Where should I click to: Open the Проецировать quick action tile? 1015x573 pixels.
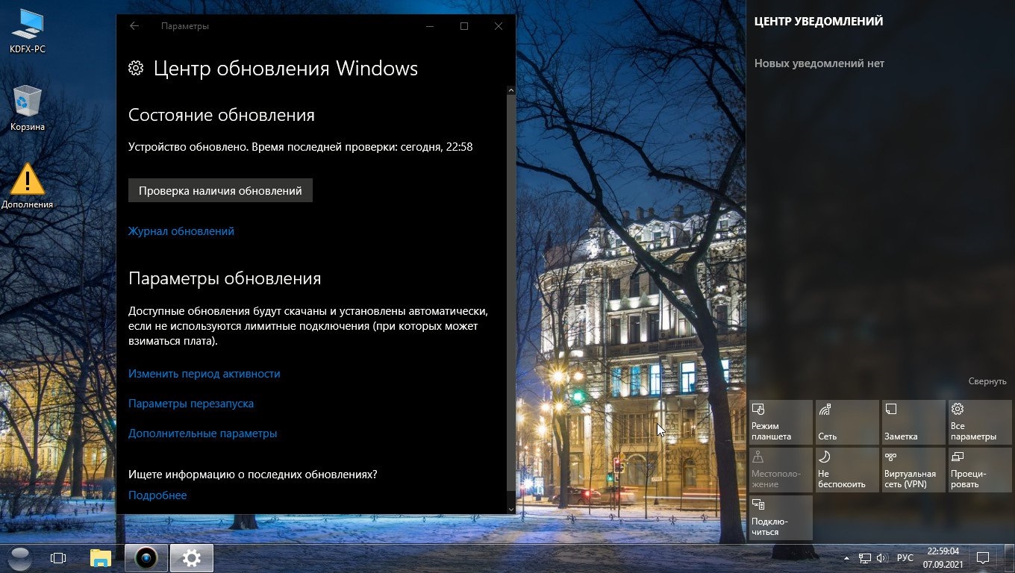(x=980, y=469)
